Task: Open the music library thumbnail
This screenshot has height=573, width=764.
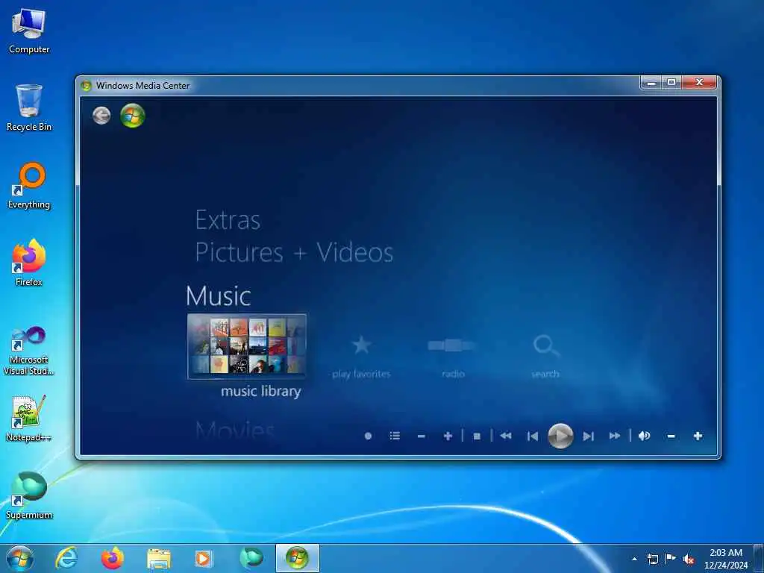Action: pyautogui.click(x=247, y=346)
